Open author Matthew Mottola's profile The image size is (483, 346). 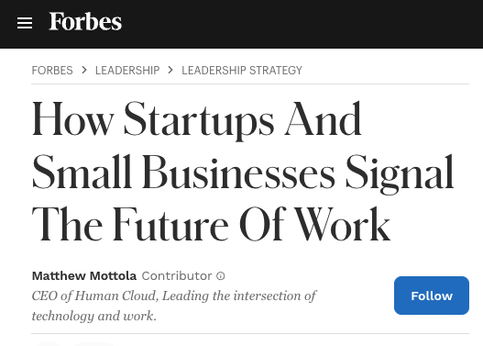(x=84, y=275)
